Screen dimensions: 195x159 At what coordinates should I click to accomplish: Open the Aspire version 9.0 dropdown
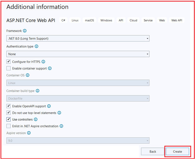click(78, 141)
